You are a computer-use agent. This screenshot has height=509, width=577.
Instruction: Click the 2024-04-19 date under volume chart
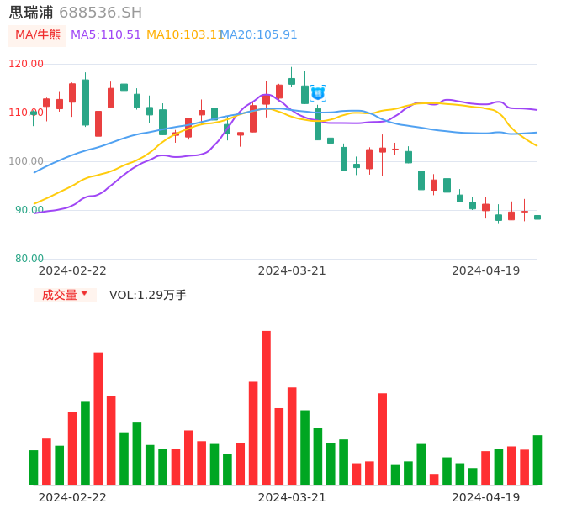[x=486, y=497]
